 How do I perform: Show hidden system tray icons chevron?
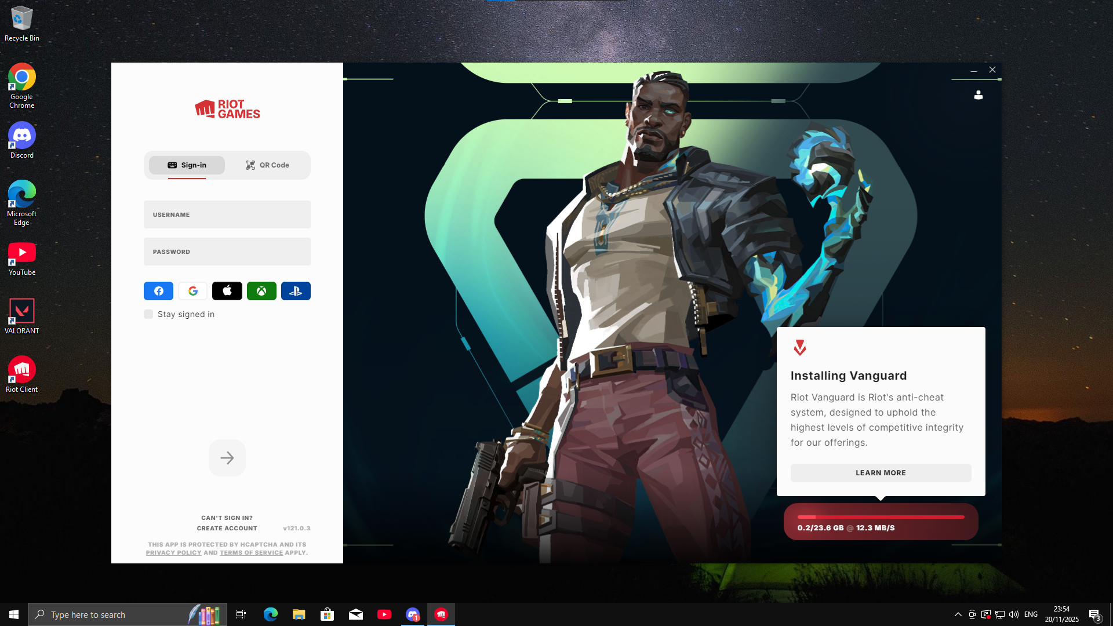(x=958, y=614)
